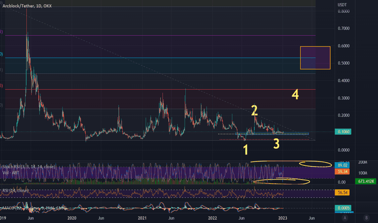Select the RSI (14, close) indicator legend
Screen dimensions: 378x223
[x=15, y=191]
